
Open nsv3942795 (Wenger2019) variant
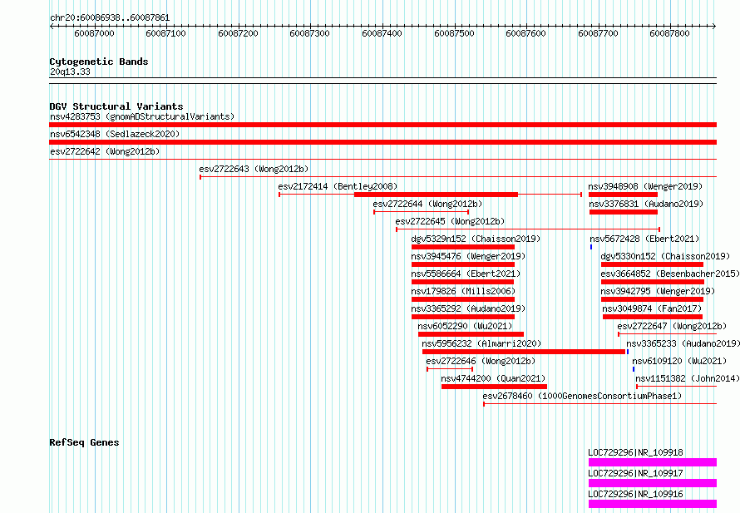pyautogui.click(x=658, y=291)
